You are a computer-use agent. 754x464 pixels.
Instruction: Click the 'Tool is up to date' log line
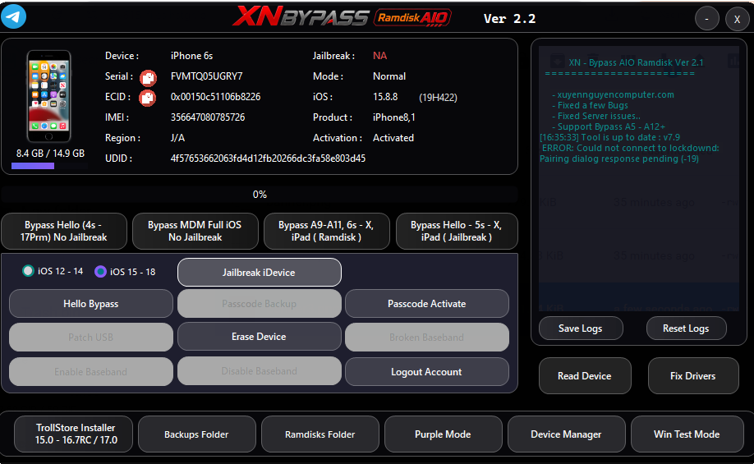[x=609, y=137]
